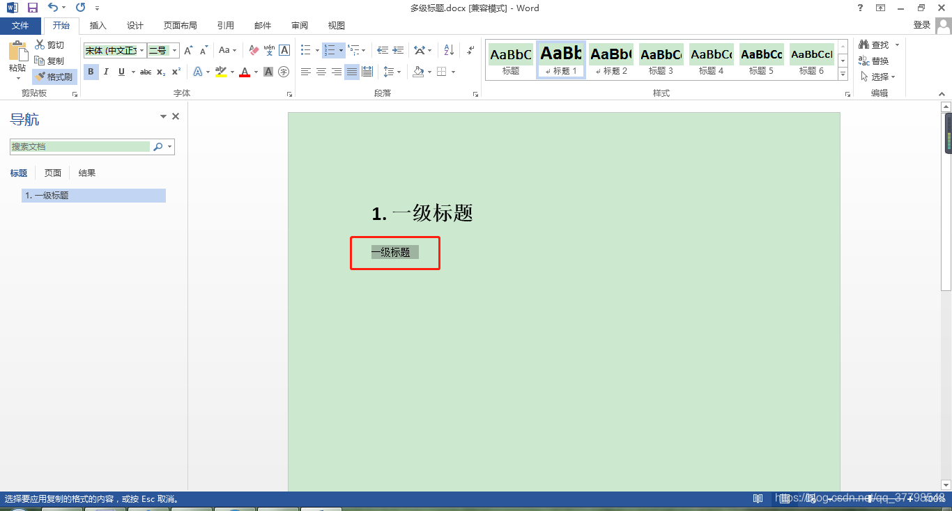Open the bullet list dropdown
This screenshot has width=952, height=511.
(x=317, y=50)
